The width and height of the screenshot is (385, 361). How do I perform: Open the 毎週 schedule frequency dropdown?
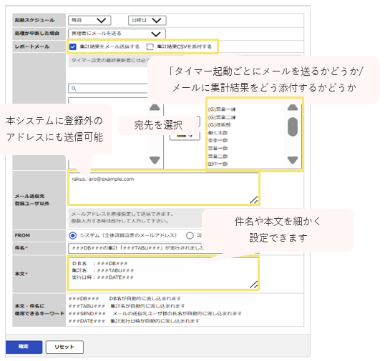tap(89, 20)
